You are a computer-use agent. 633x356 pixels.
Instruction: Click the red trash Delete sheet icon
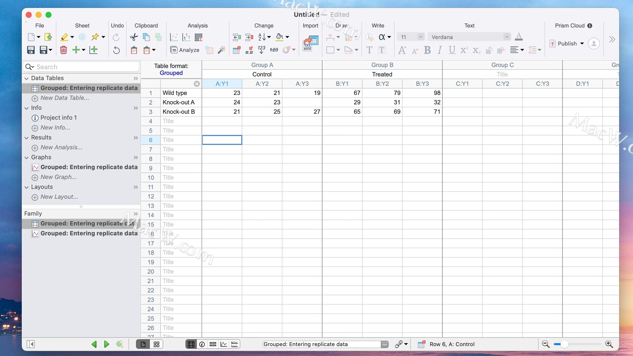point(64,50)
